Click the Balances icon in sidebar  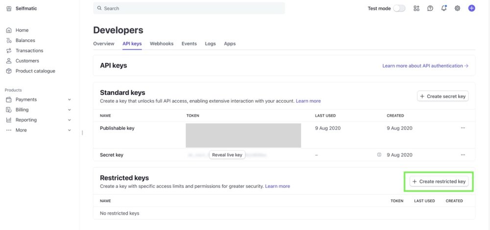[x=9, y=41]
